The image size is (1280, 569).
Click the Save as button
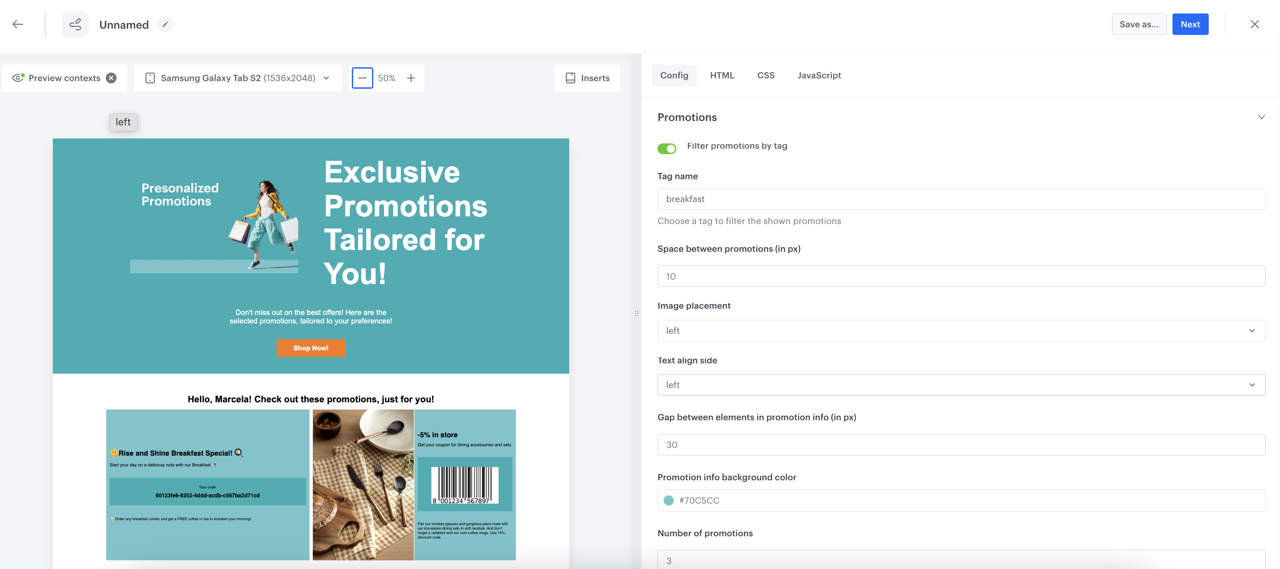pyautogui.click(x=1139, y=24)
